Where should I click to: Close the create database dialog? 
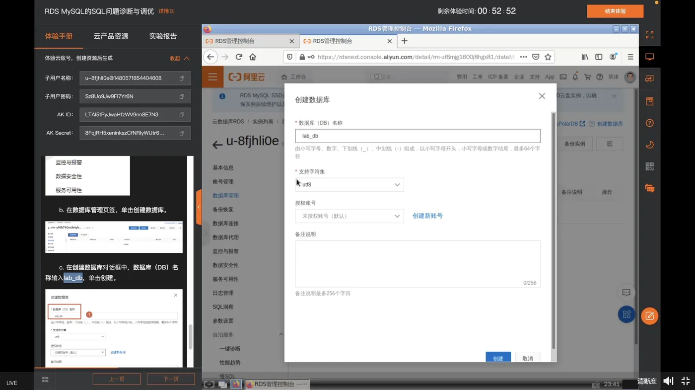542,96
